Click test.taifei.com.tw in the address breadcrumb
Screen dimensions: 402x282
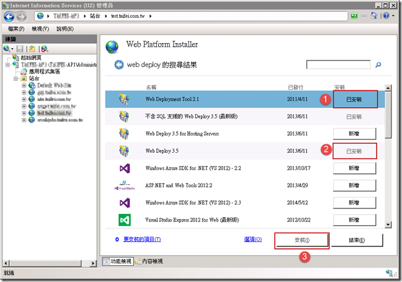coord(128,16)
